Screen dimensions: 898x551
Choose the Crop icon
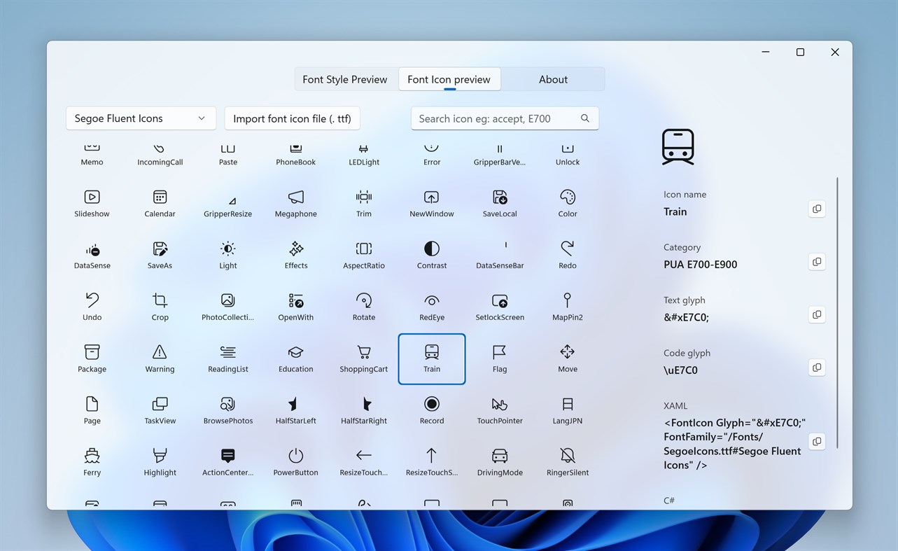click(x=160, y=307)
